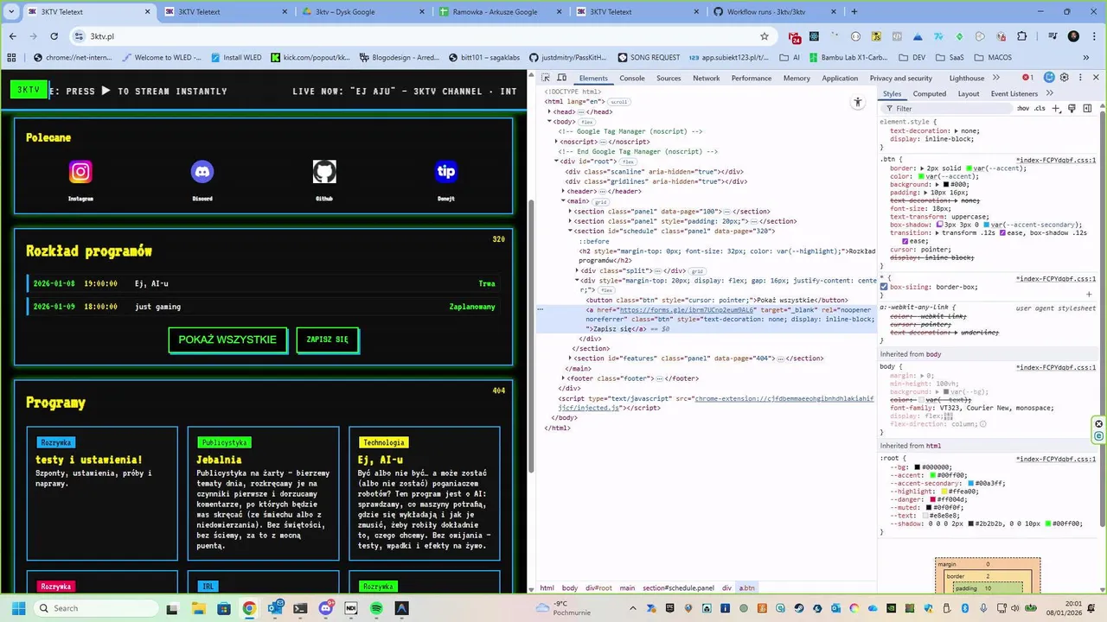Click the POKAŻ WSZYSTKIE button
The width and height of the screenshot is (1107, 622).
tap(227, 340)
